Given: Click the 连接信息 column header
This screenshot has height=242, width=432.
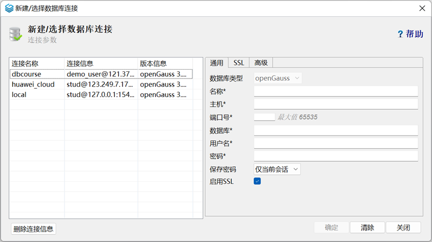Looking at the screenshot, I should point(101,64).
